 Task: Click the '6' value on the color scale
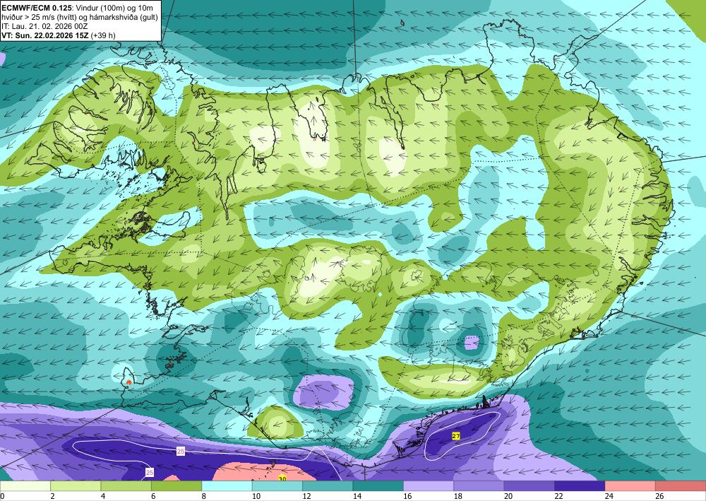click(x=153, y=496)
